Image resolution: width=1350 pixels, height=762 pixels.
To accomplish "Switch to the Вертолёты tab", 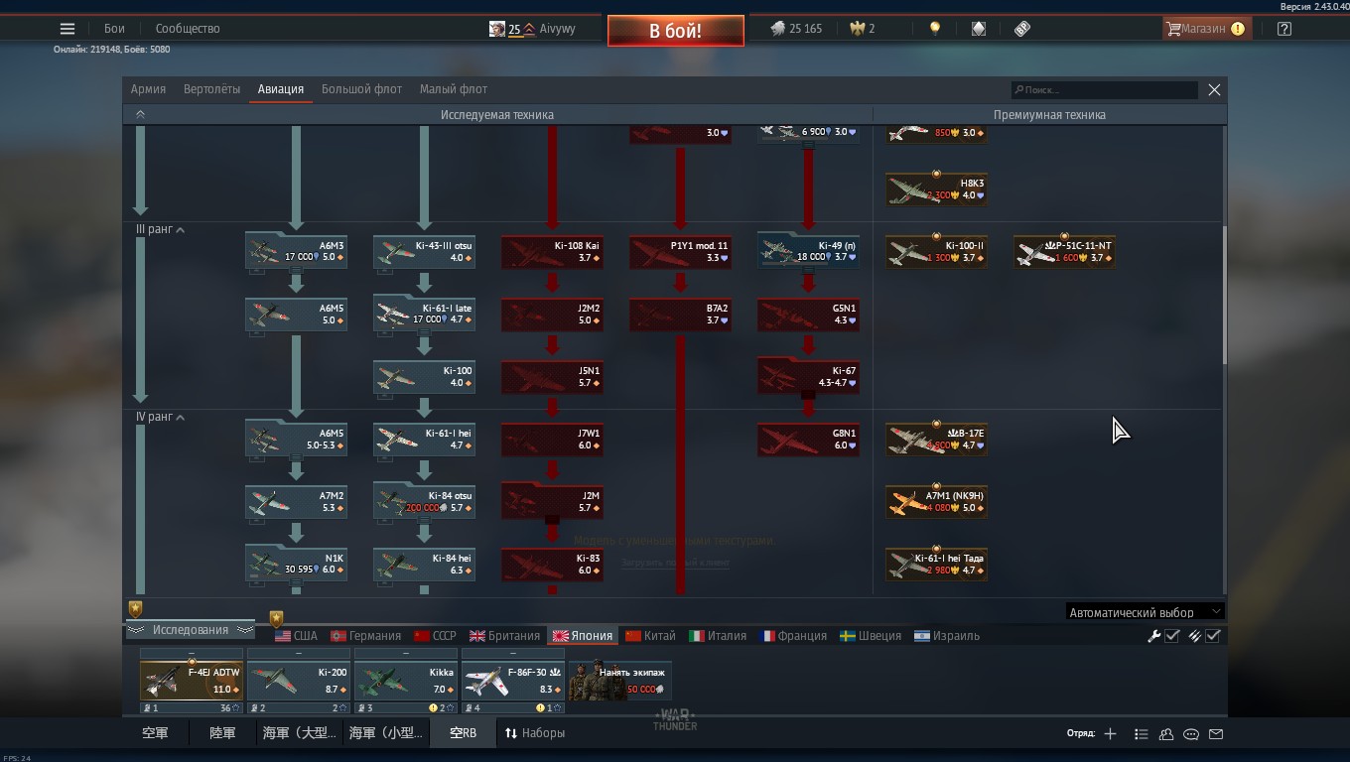I will point(212,89).
